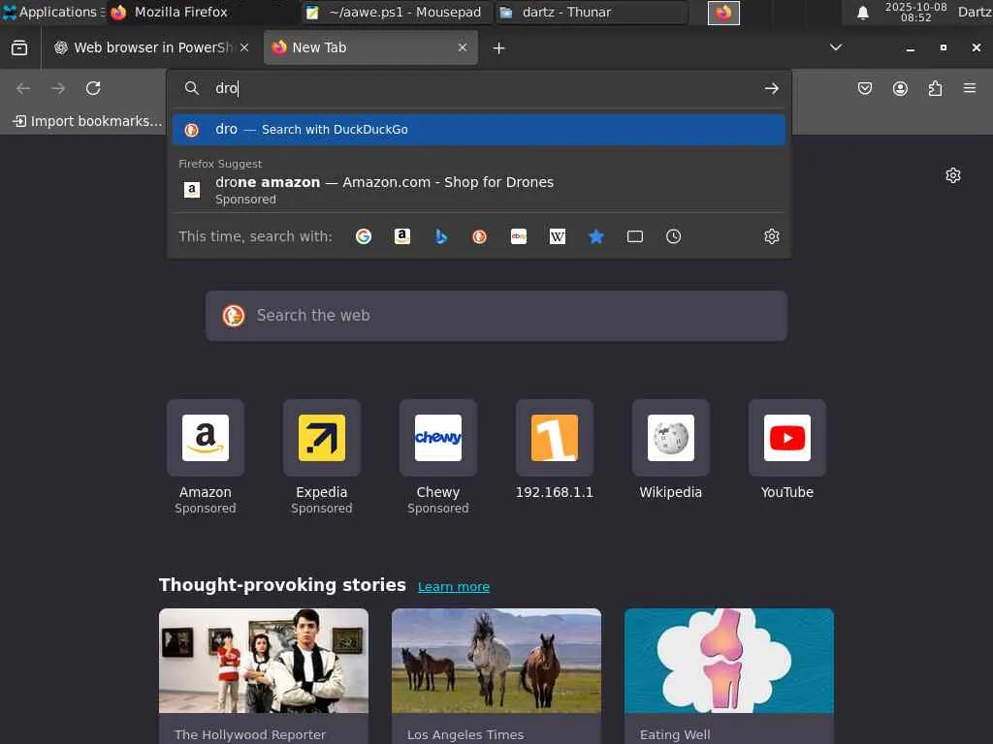The image size is (993, 744).
Task: Switch to Web browser in PowerShell tab
Action: tap(152, 47)
